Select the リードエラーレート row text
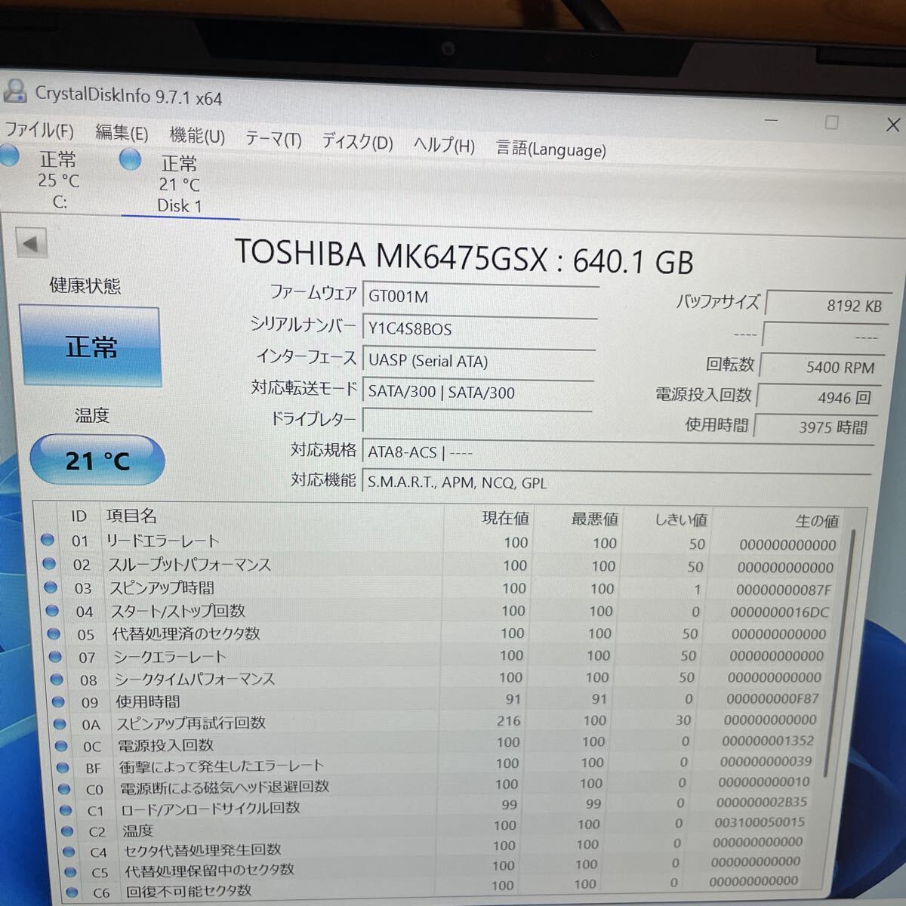 (x=162, y=541)
